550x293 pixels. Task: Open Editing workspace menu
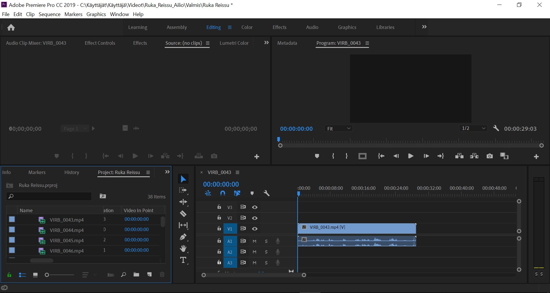point(229,27)
